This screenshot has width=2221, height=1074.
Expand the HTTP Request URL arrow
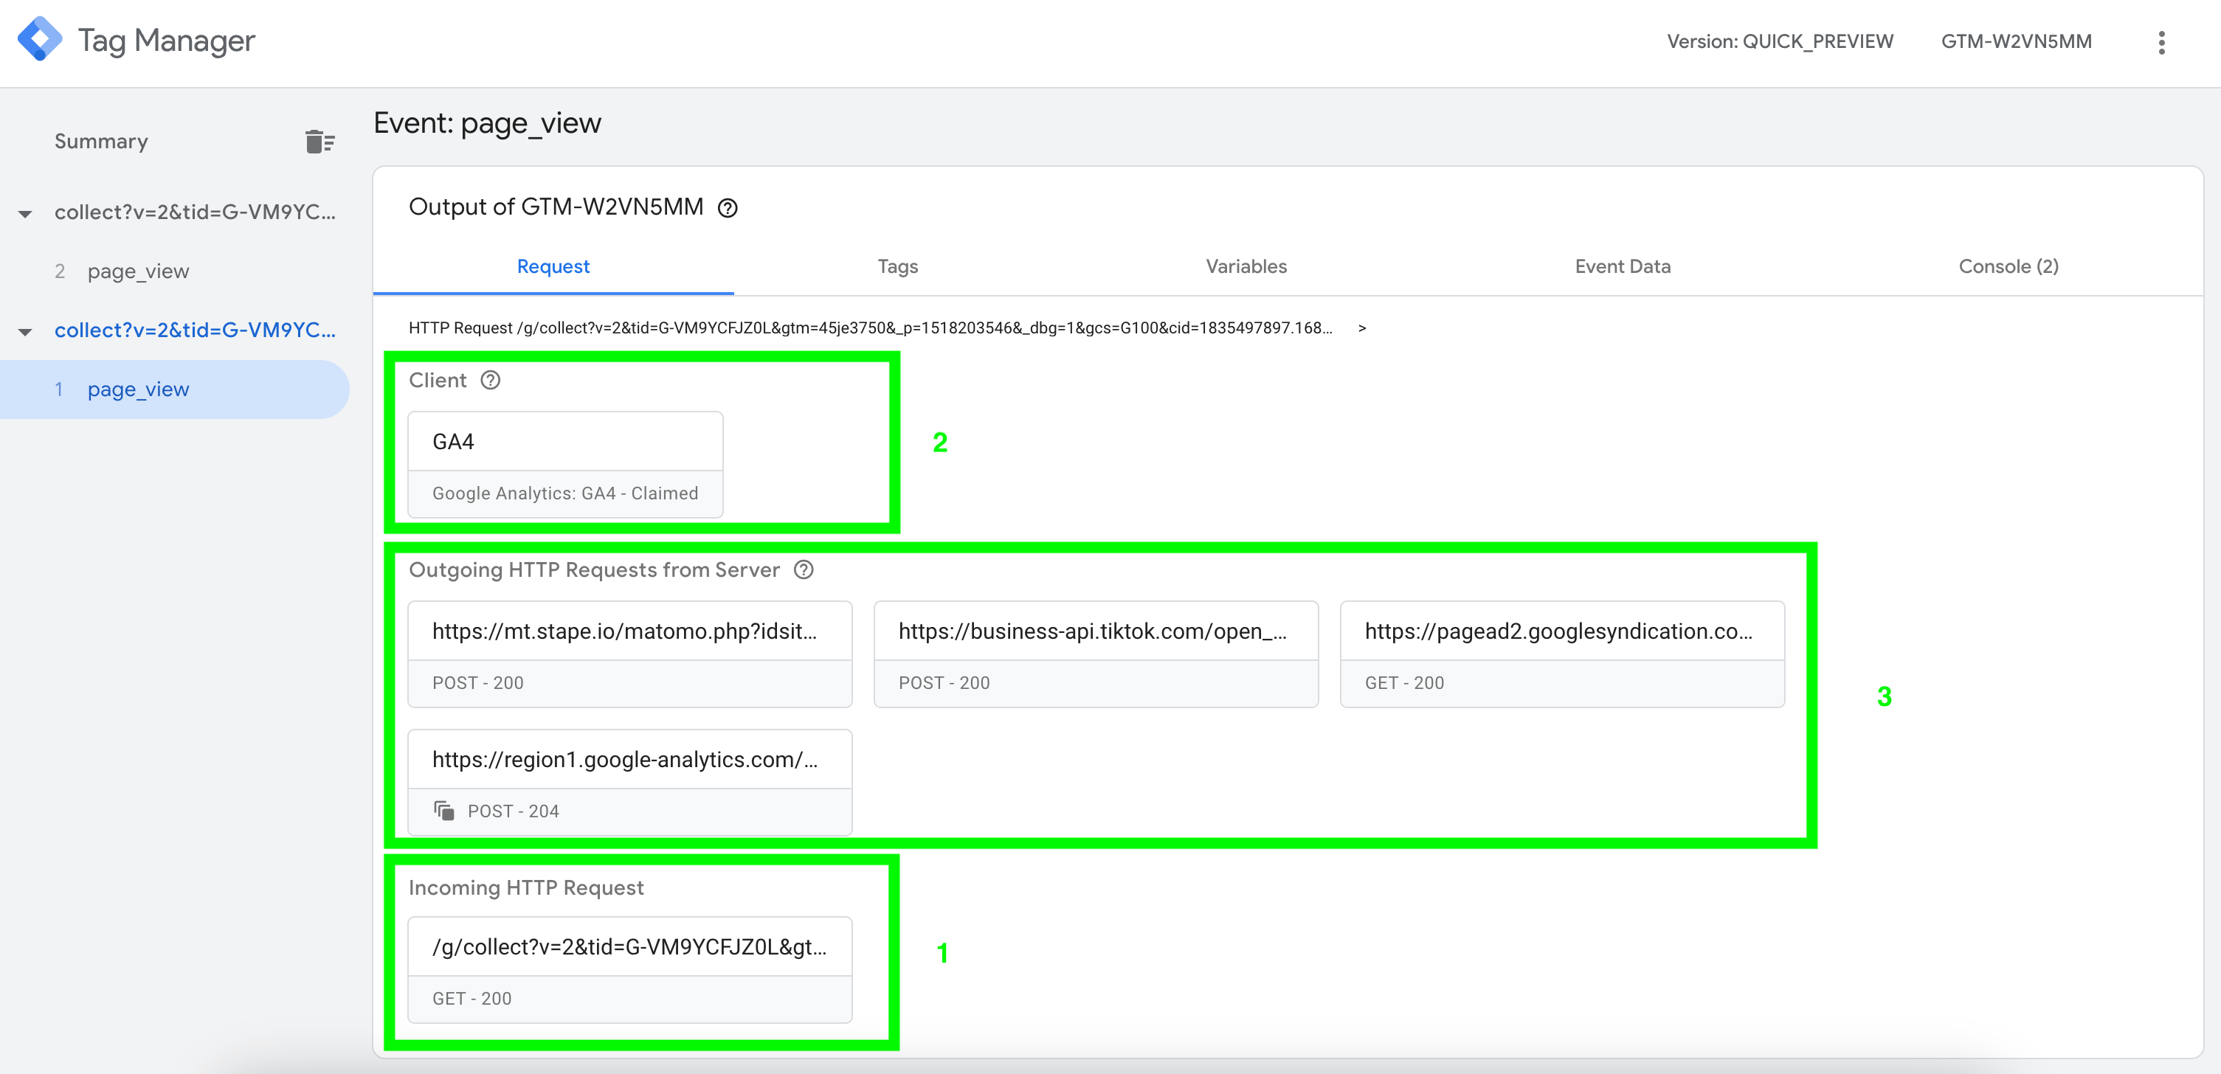1361,328
